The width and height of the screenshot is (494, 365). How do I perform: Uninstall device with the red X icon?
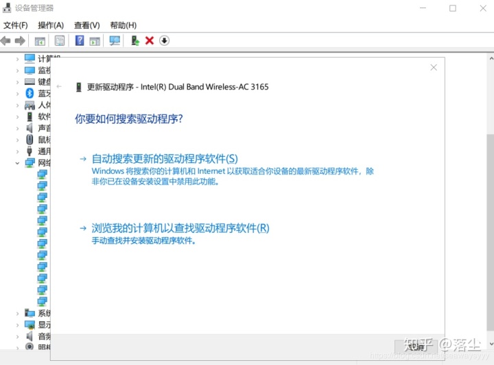[x=150, y=40]
